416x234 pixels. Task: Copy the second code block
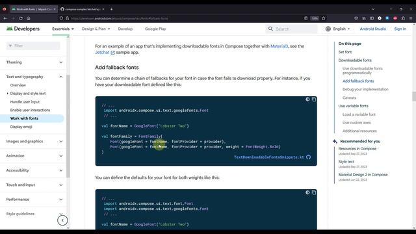pos(314,192)
